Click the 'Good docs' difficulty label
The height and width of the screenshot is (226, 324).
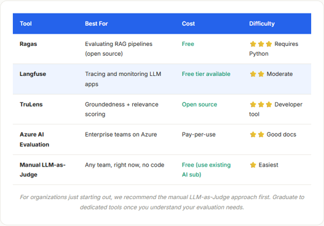[281, 135]
